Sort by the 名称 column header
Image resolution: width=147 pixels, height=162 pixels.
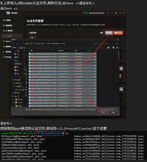[43, 51]
